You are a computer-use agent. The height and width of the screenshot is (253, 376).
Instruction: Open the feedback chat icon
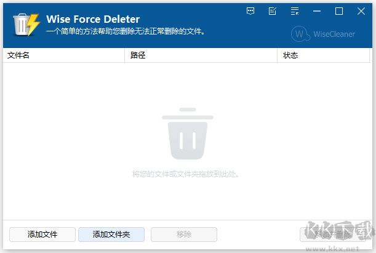coord(250,11)
